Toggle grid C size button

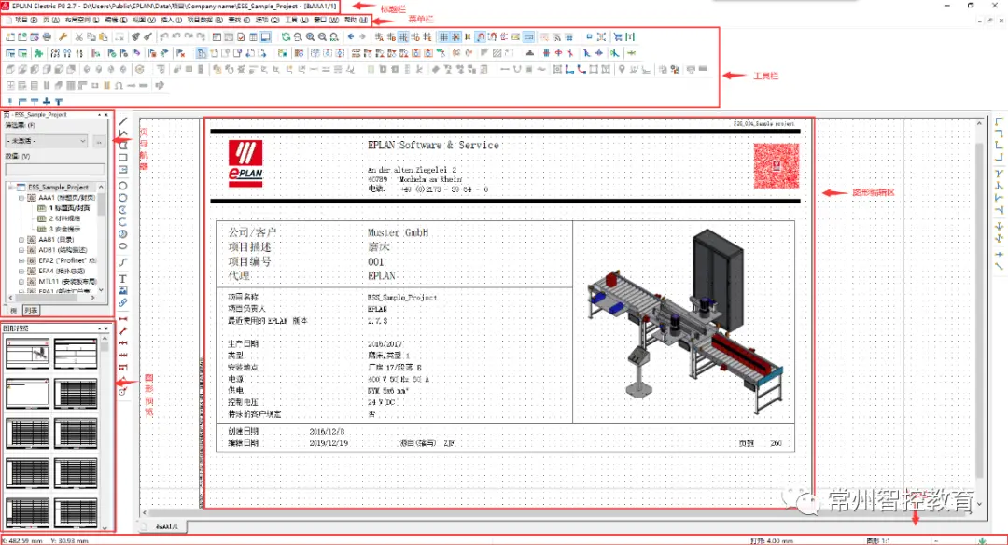tap(403, 36)
